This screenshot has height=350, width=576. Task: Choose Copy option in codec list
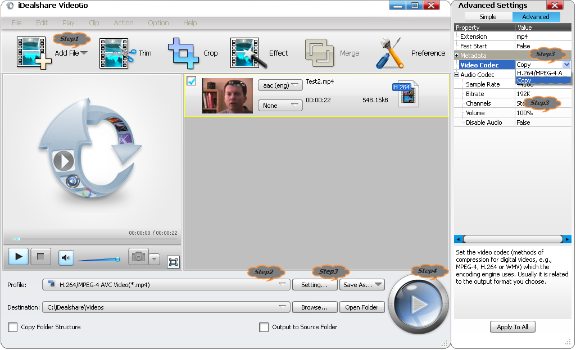[x=543, y=80]
